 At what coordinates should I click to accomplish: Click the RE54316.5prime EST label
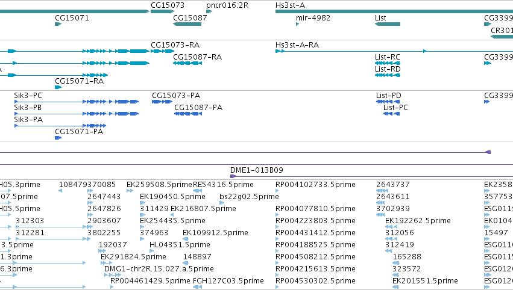223,185
